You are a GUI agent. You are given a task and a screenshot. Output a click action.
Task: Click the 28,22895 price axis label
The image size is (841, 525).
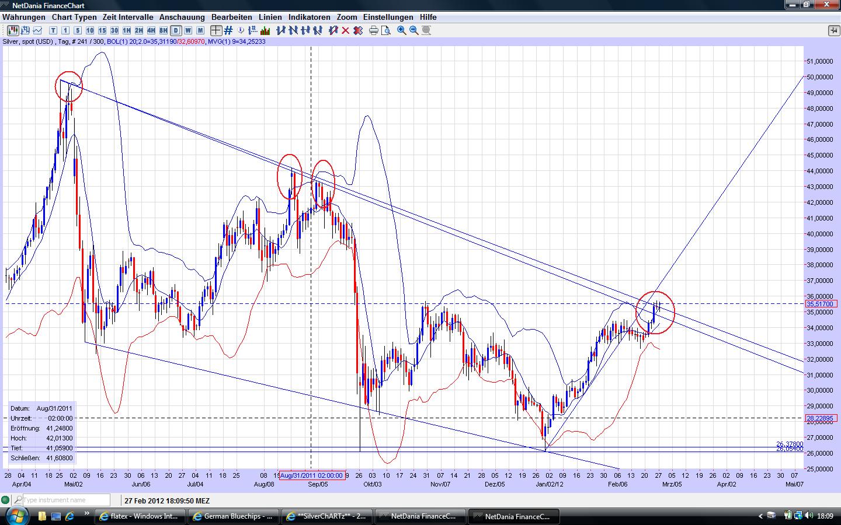pos(822,418)
